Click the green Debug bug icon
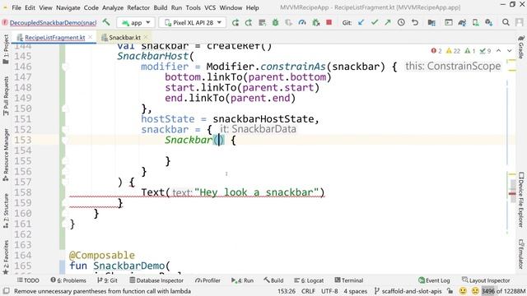Screen dimensions: 527x296 click(x=275, y=22)
